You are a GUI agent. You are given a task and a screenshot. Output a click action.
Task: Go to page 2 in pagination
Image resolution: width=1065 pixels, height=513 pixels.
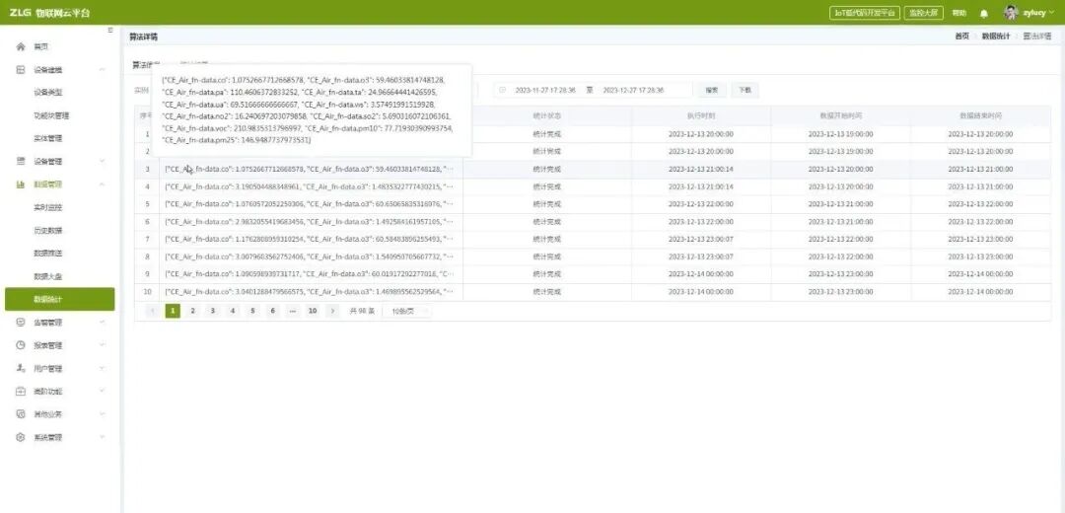pyautogui.click(x=193, y=311)
